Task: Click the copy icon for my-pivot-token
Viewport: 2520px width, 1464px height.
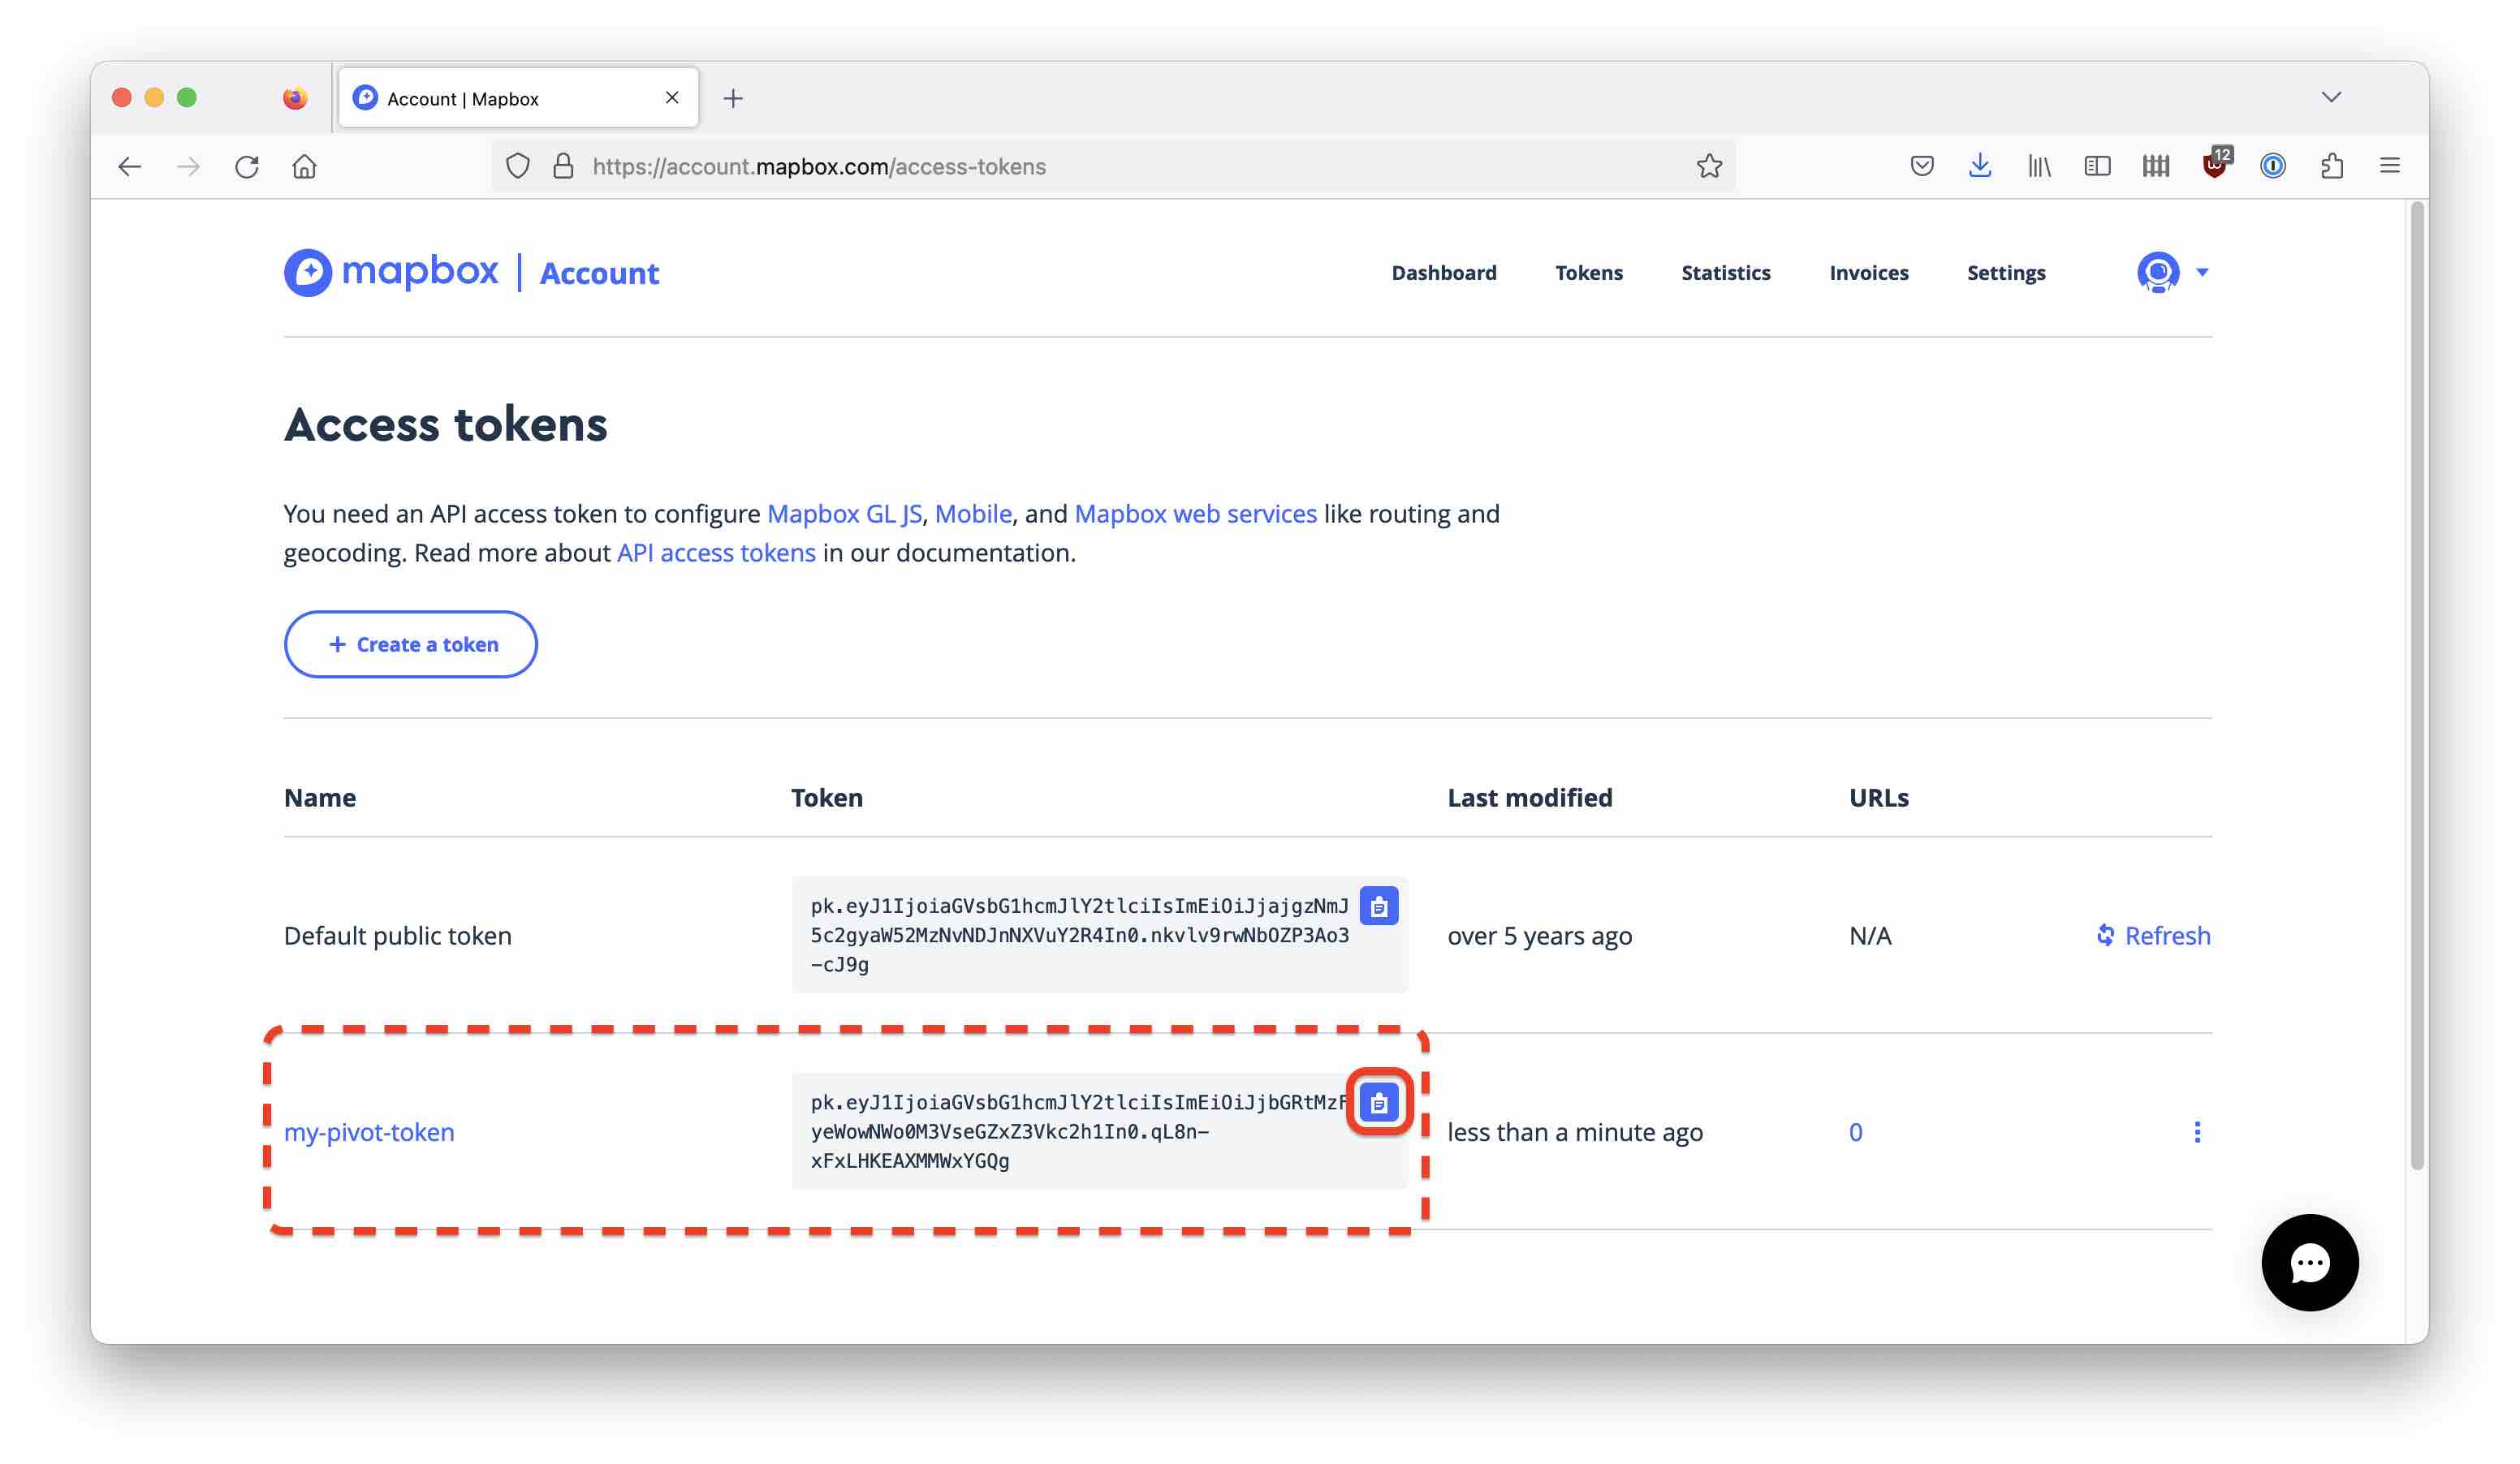Action: click(x=1379, y=1101)
